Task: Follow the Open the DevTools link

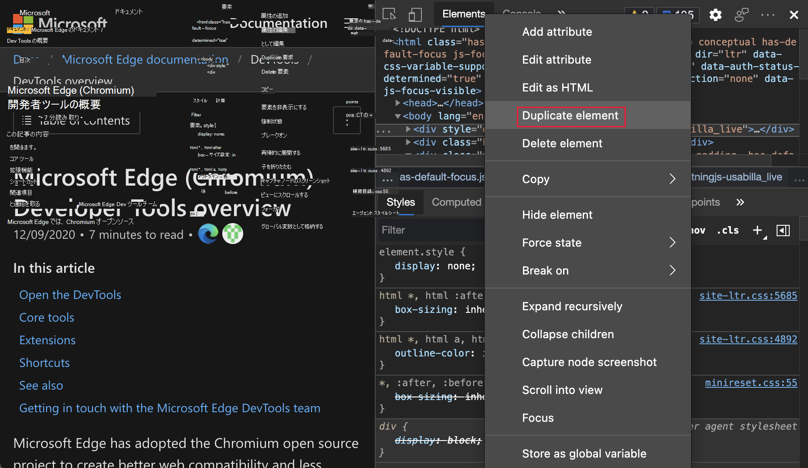Action: [70, 295]
